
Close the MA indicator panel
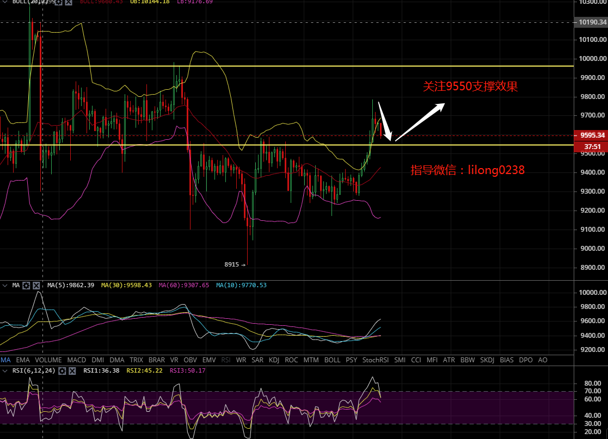tap(36, 286)
